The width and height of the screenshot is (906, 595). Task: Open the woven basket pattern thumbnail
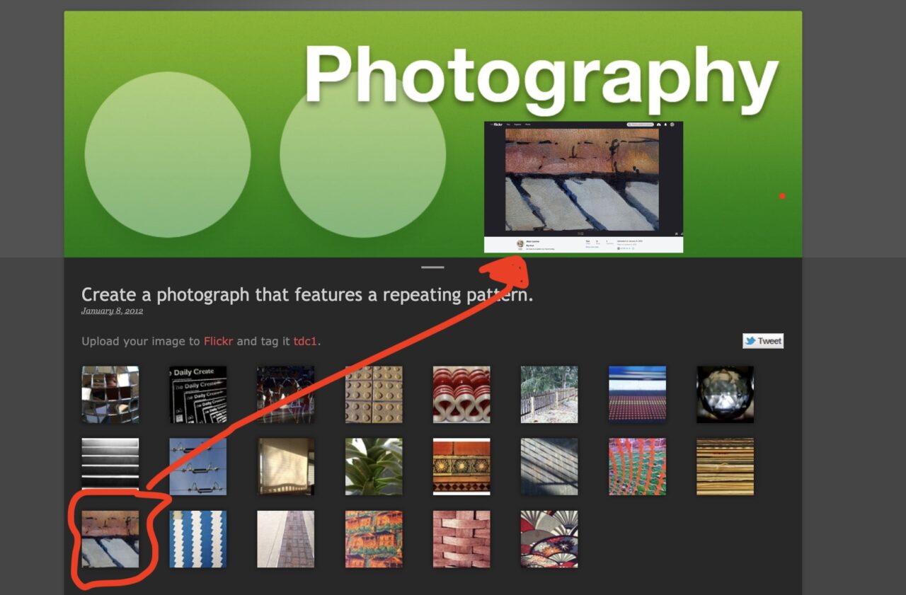click(x=461, y=539)
